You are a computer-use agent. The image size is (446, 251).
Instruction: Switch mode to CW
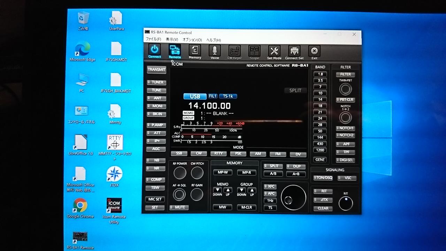click(199, 153)
